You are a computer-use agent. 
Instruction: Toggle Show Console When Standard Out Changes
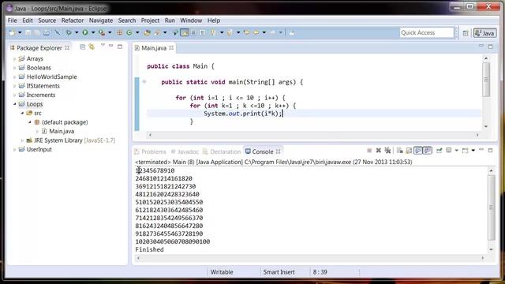pyautogui.click(x=418, y=151)
